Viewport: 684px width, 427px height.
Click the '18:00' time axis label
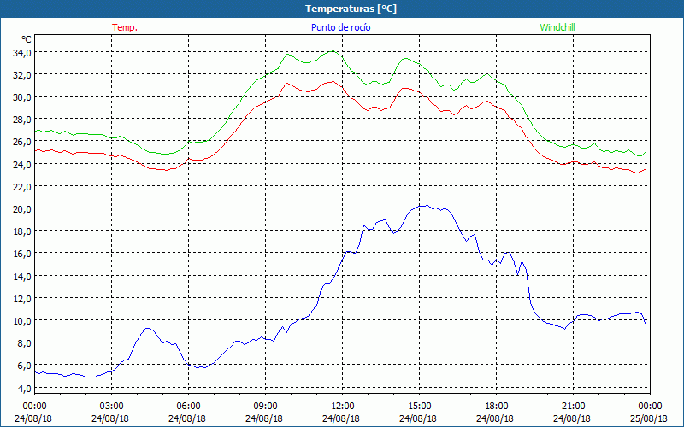coord(497,407)
